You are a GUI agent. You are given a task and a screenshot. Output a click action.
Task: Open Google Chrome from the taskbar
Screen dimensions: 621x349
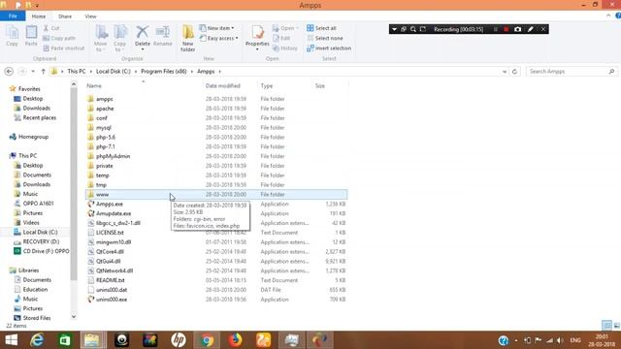click(207, 340)
